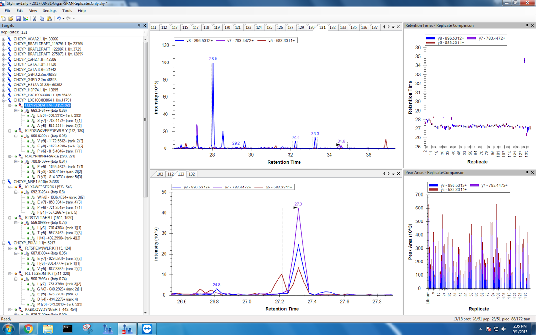Open the undo history dropdown arrow

click(63, 19)
